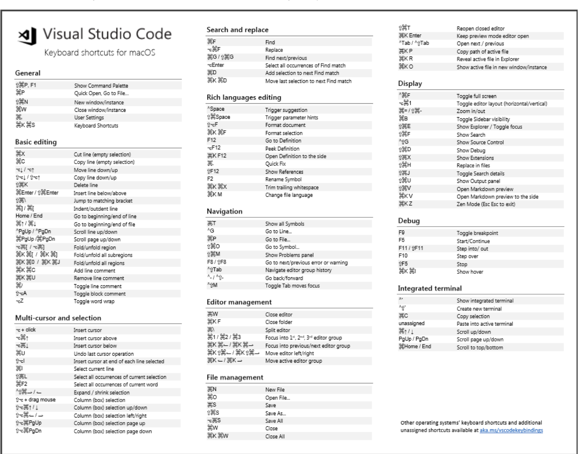Click the 'Integrated terminal' heading
Screen dimensions: 580x454
tap(430, 288)
